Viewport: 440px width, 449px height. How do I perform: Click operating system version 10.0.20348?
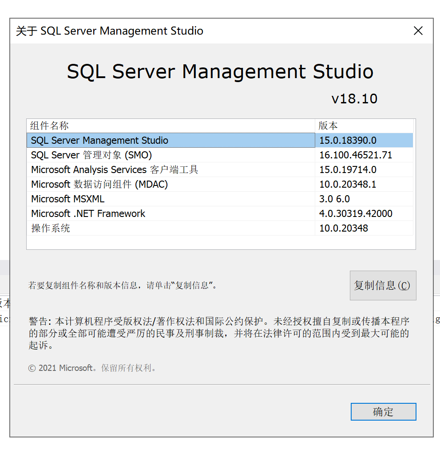344,228
